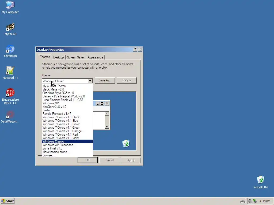This screenshot has height=205, width=274.
Task: Choose Windows XP Embedded theme
Action: [x=67, y=145]
